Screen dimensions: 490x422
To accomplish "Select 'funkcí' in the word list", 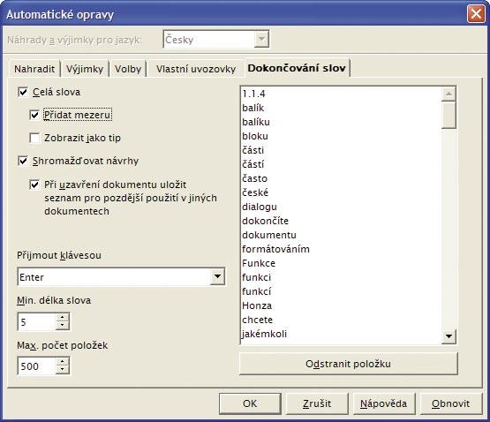I will tap(342, 291).
